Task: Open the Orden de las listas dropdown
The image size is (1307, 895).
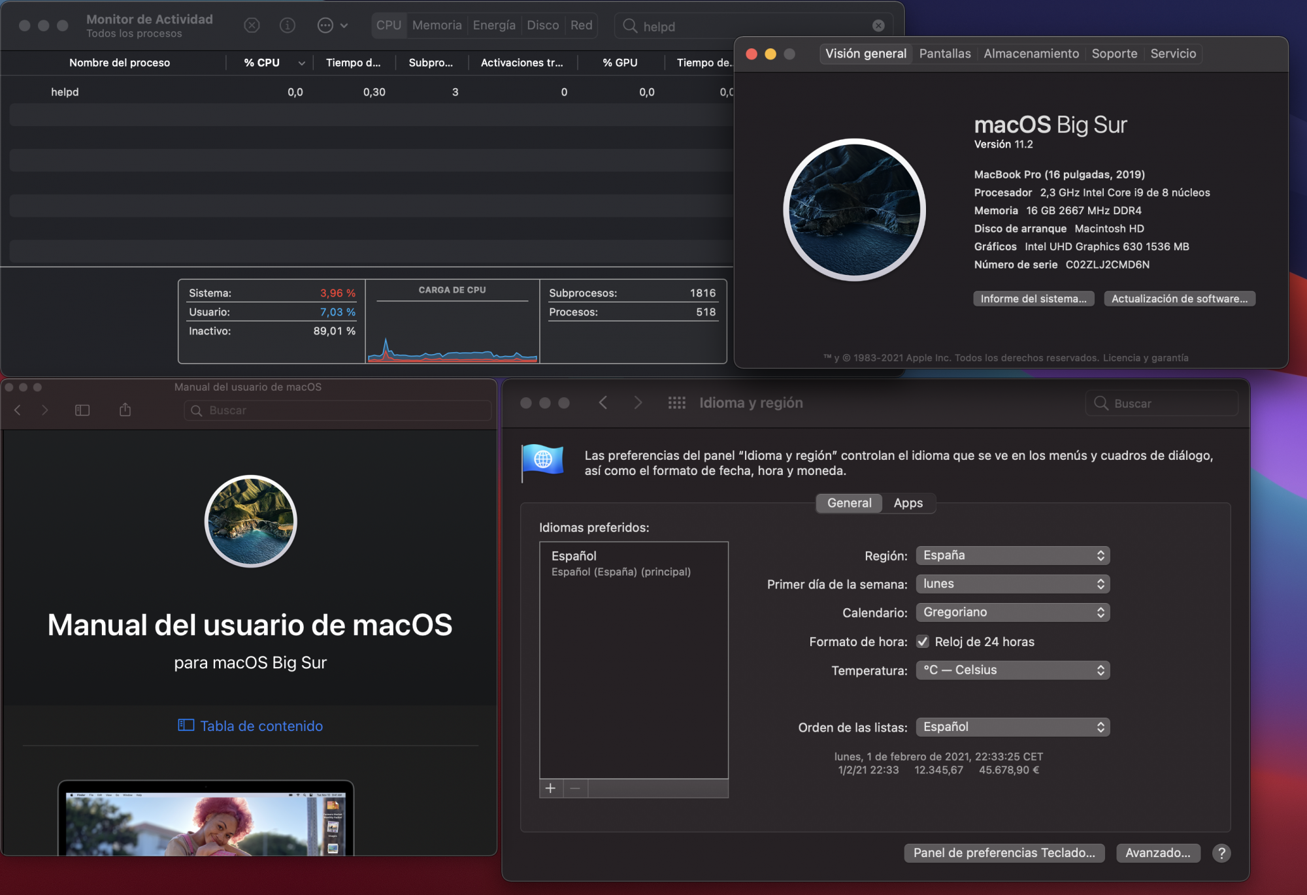Action: coord(1012,727)
